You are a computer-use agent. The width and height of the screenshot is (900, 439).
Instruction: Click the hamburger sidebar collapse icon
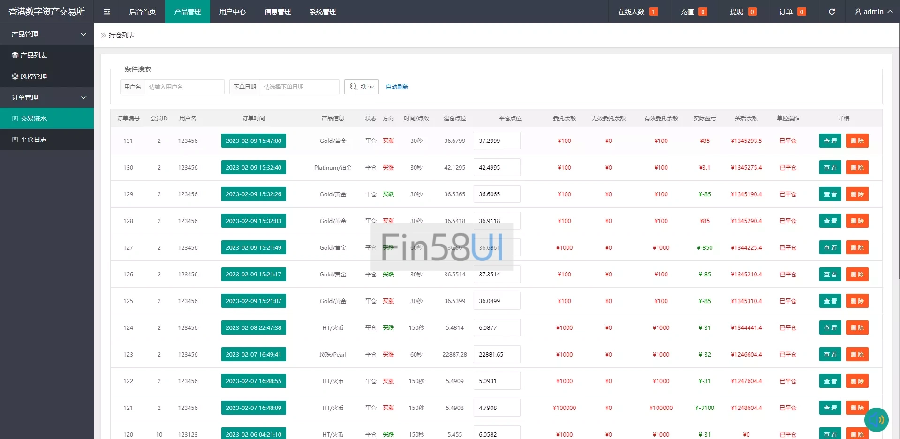click(107, 12)
